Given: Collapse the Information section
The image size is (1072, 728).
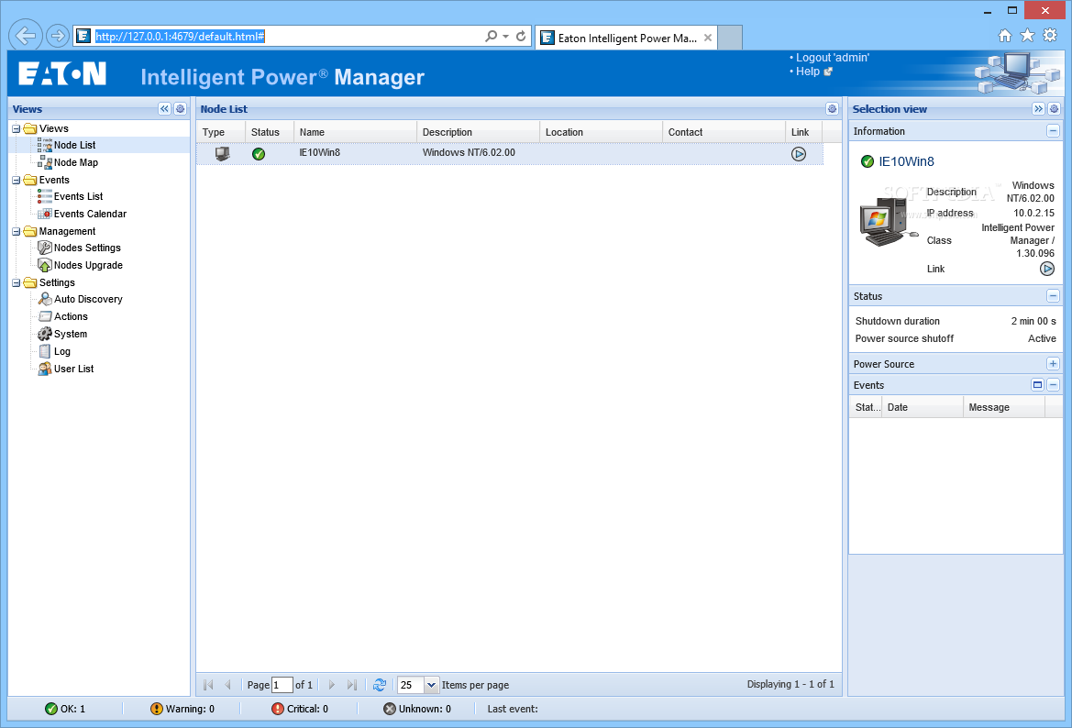Looking at the screenshot, I should pyautogui.click(x=1053, y=131).
